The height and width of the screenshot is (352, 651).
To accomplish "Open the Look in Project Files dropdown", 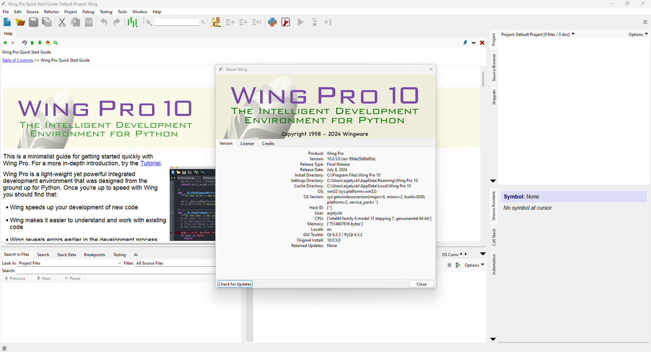I will point(70,263).
